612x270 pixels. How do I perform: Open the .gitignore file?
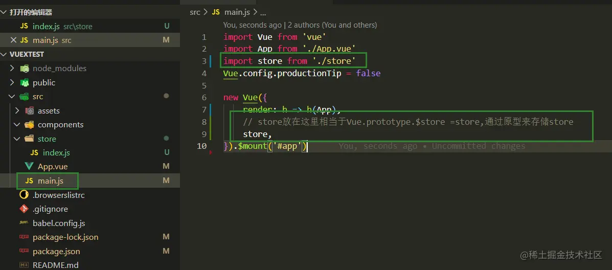click(x=50, y=209)
